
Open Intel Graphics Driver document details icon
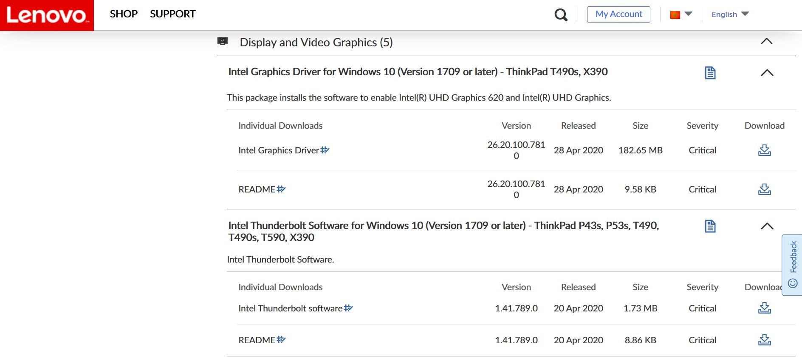click(x=710, y=73)
